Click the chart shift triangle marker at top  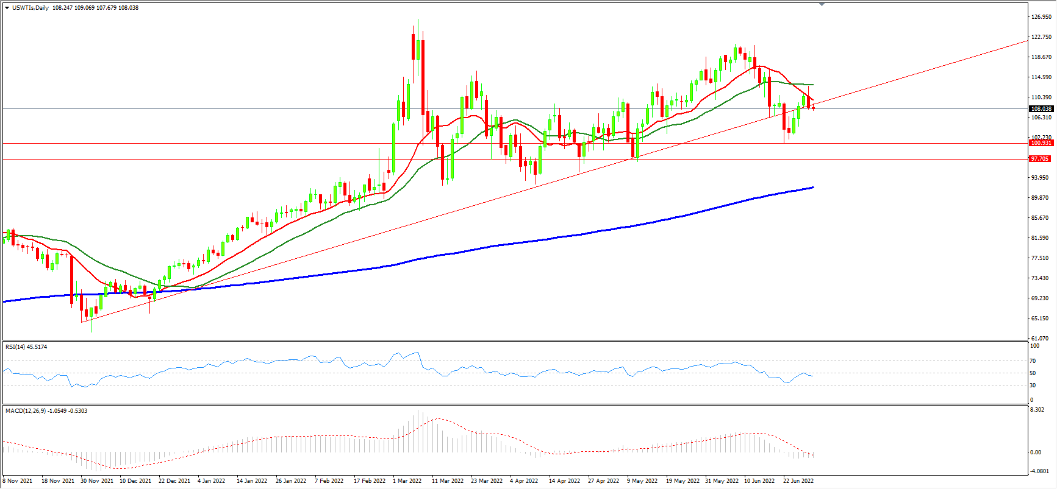click(x=822, y=4)
